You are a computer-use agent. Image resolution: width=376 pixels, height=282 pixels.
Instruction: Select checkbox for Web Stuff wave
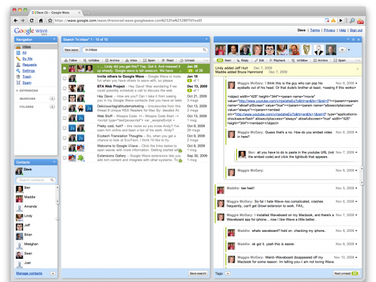[65, 118]
